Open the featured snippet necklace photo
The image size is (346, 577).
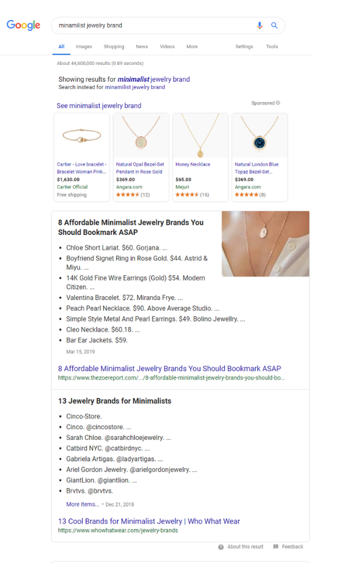266,243
